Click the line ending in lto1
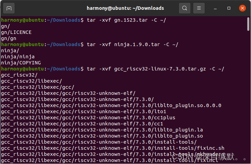This screenshot has height=164, width=251. (x=84, y=111)
